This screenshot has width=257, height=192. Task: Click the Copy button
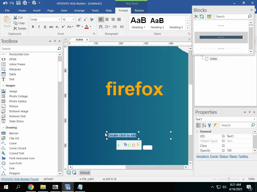(19, 23)
